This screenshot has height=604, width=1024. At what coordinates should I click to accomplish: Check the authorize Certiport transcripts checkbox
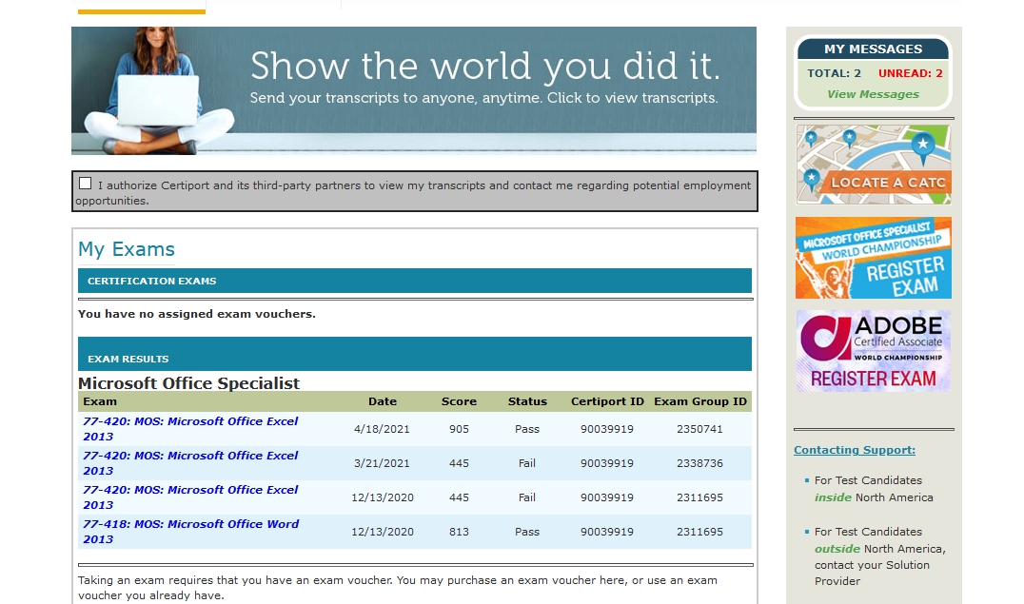click(86, 184)
